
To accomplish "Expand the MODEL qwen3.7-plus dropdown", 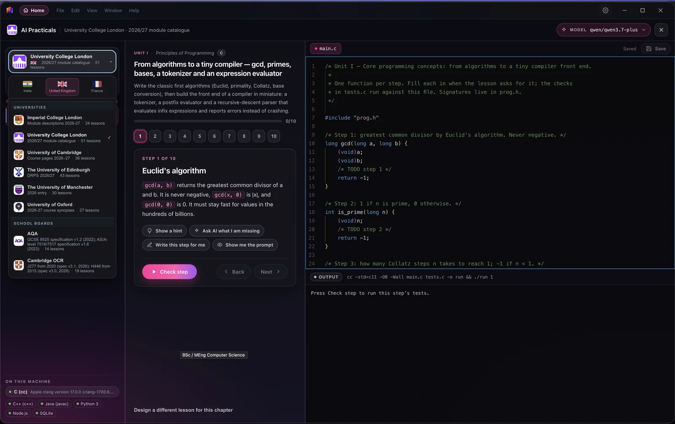I will (604, 30).
